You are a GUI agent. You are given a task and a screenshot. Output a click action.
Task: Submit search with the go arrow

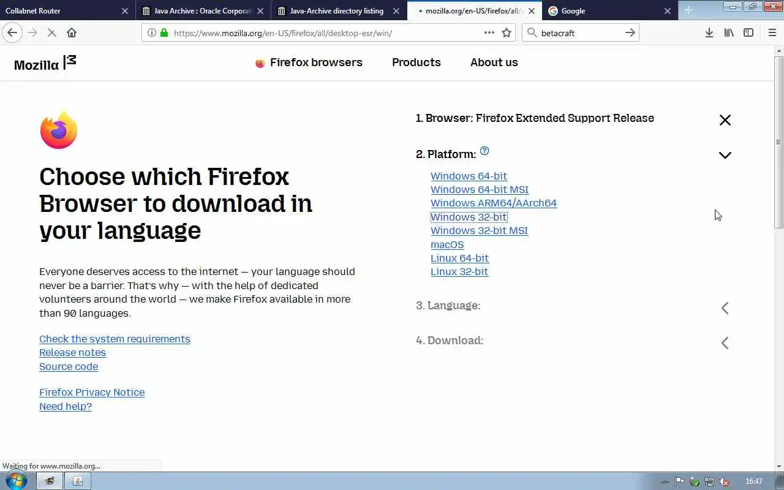click(630, 32)
